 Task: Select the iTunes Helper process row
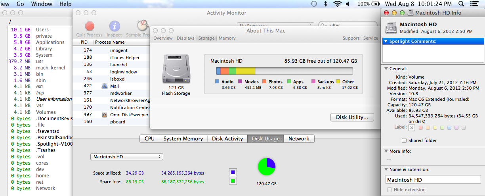pyautogui.click(x=111, y=58)
